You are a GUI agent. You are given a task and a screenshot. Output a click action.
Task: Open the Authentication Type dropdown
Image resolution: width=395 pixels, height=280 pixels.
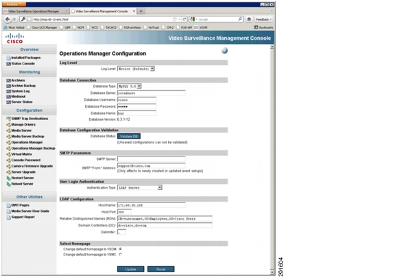(x=140, y=188)
